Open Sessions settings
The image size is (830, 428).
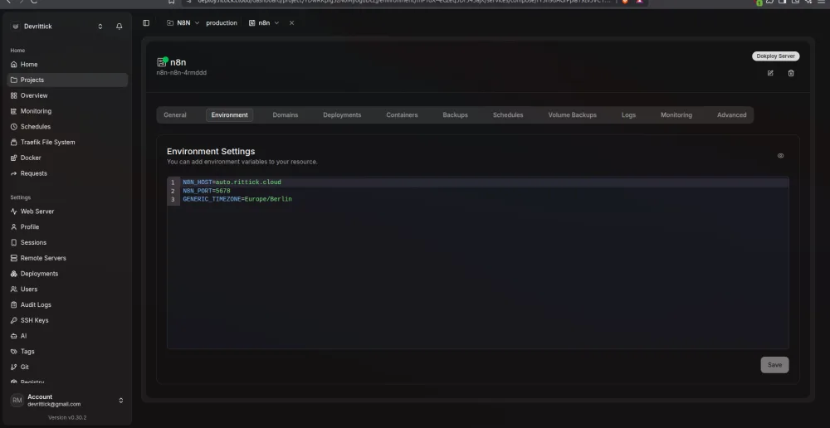[x=67, y=243]
